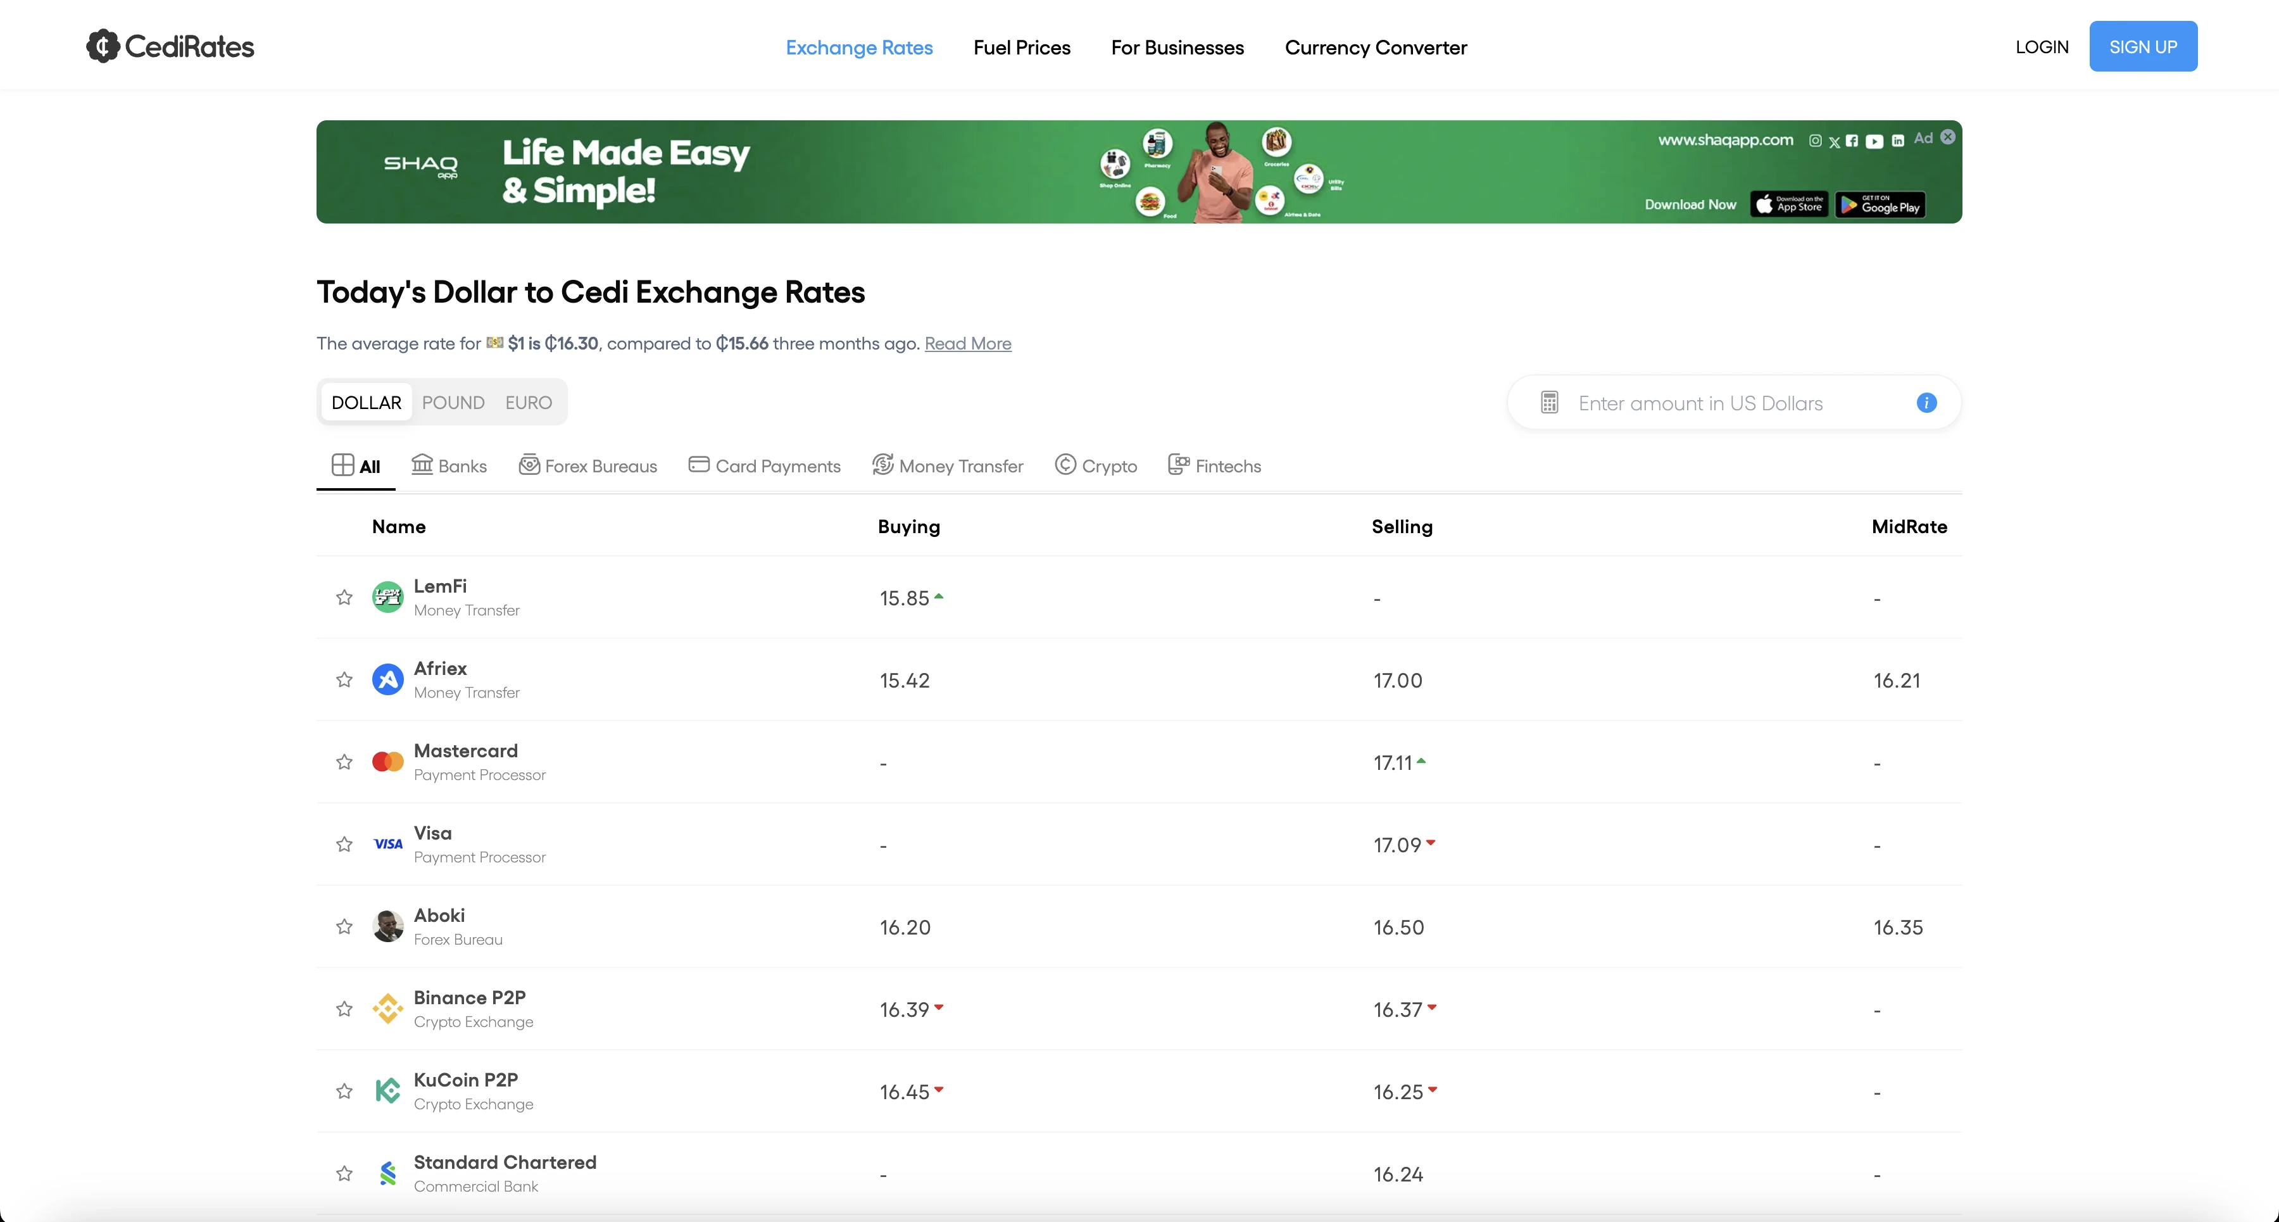Click the Google Play download badge
This screenshot has width=2279, height=1222.
(x=1880, y=205)
